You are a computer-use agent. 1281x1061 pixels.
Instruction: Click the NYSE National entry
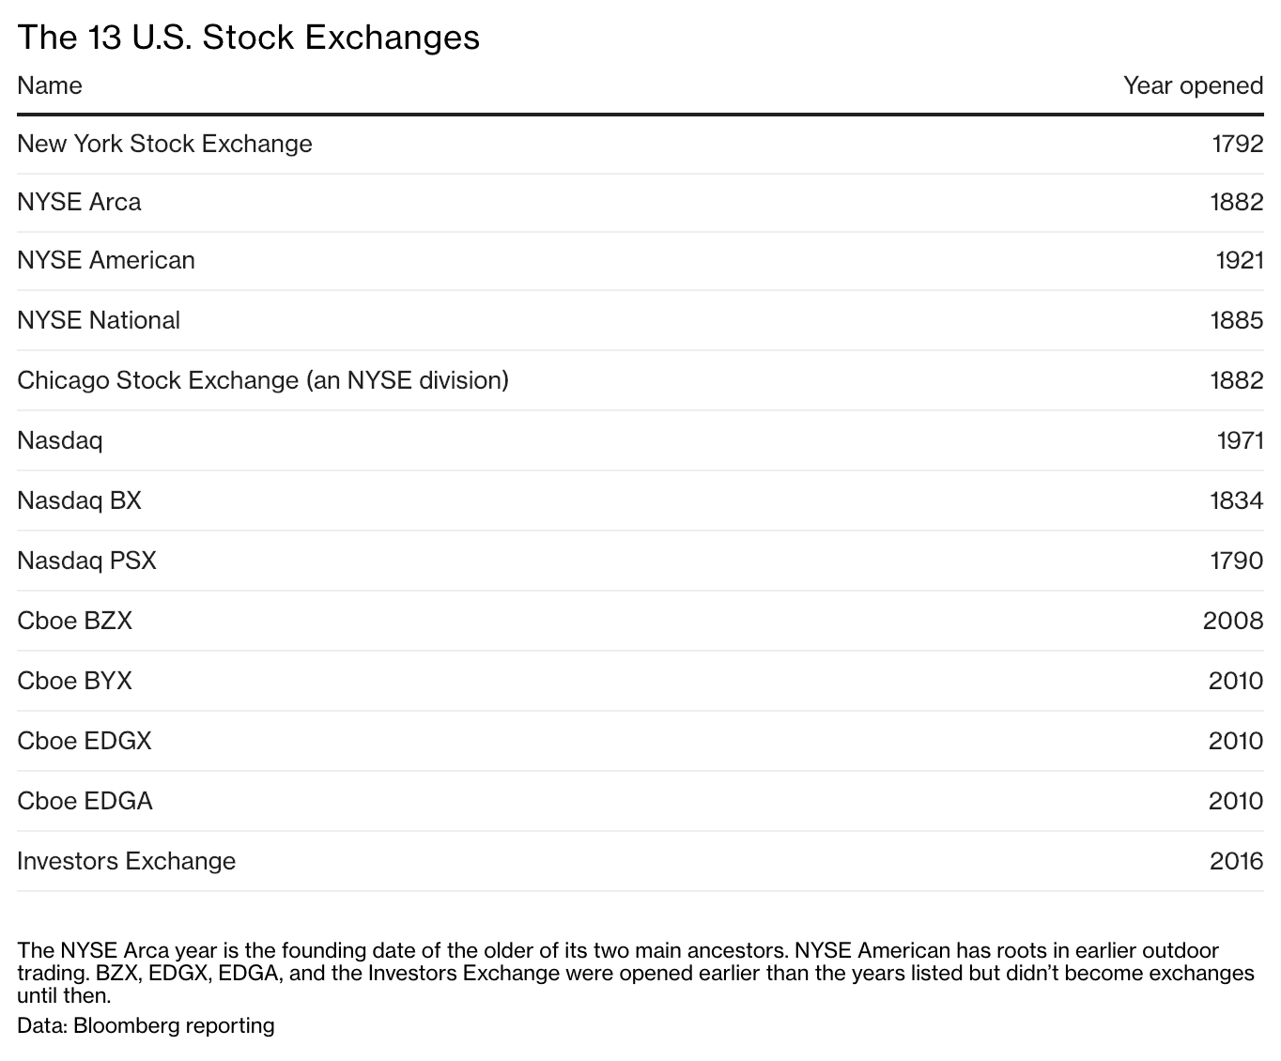point(99,320)
